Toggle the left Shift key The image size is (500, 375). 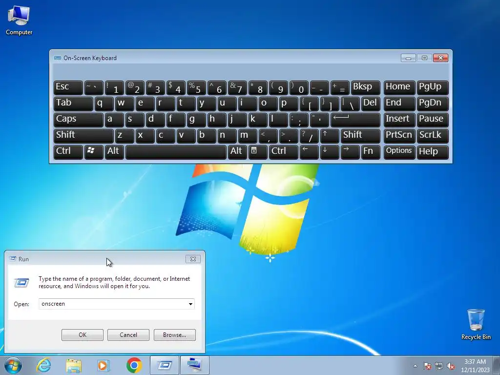click(x=83, y=136)
